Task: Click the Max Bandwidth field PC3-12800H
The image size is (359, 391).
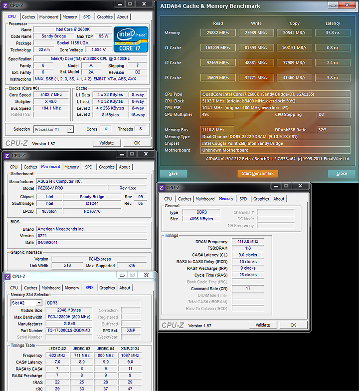Action: point(69,317)
